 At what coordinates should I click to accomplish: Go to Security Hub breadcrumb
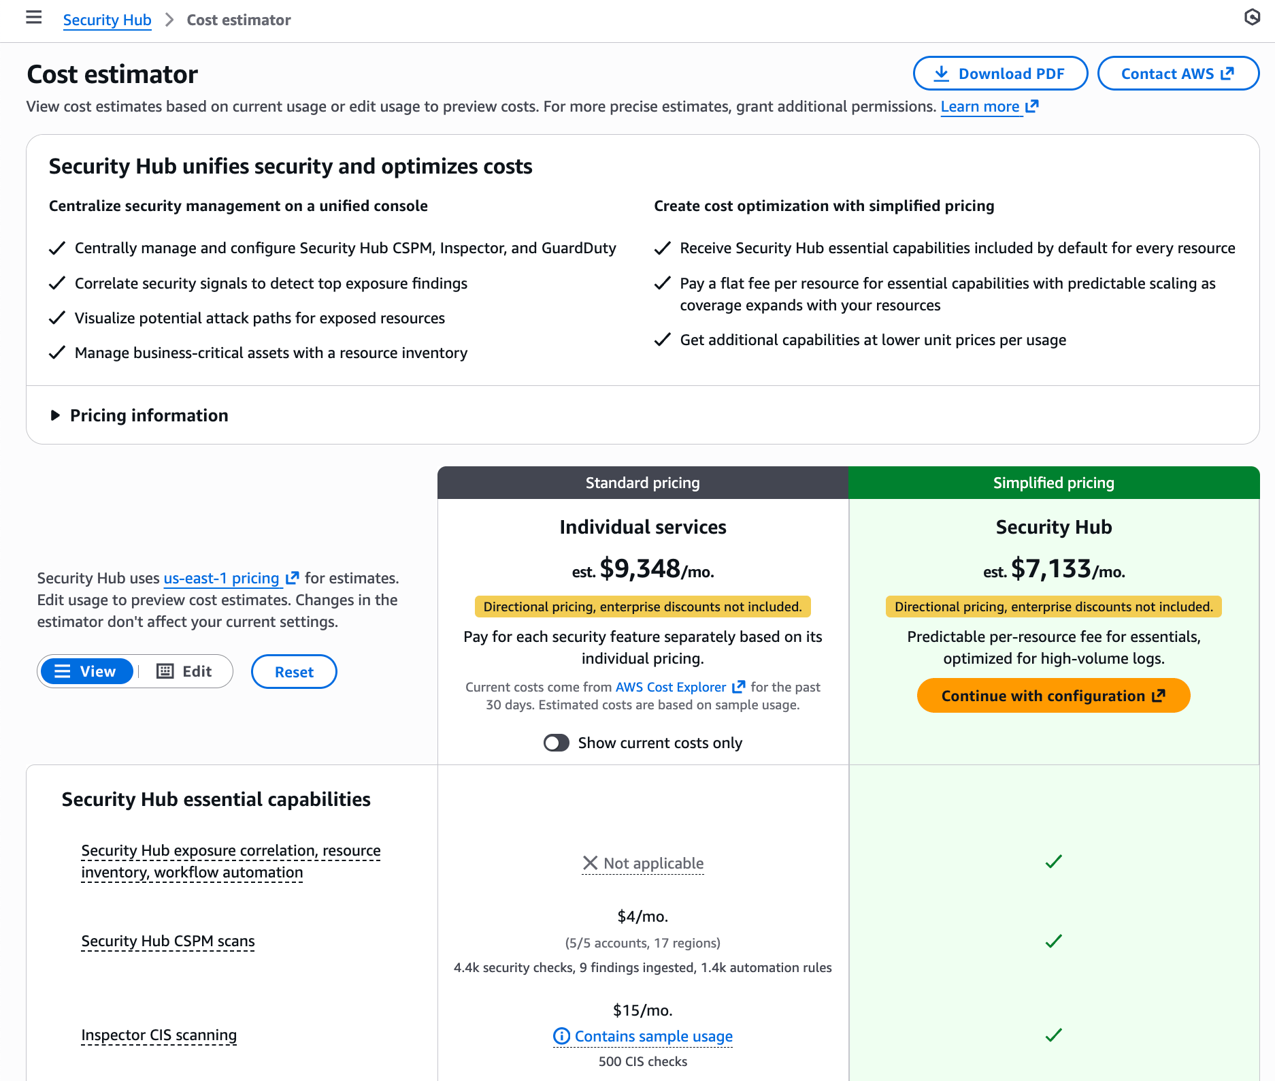coord(107,20)
